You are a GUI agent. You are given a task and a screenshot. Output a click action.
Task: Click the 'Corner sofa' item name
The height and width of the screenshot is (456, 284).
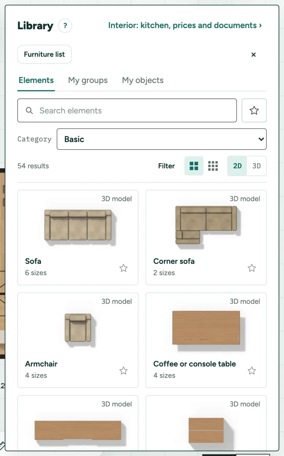(x=174, y=261)
